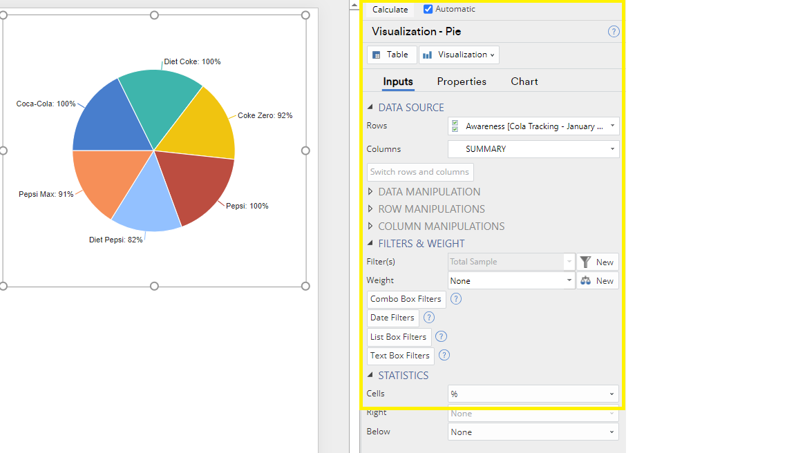Open help for List Box Filters
The image size is (796, 453).
pos(441,337)
